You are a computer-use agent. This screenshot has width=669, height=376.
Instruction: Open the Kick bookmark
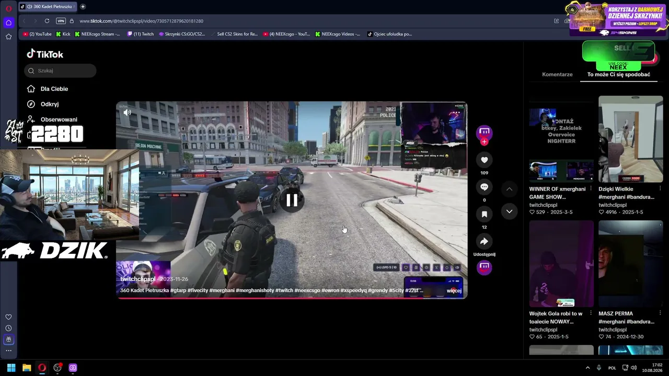(63, 34)
